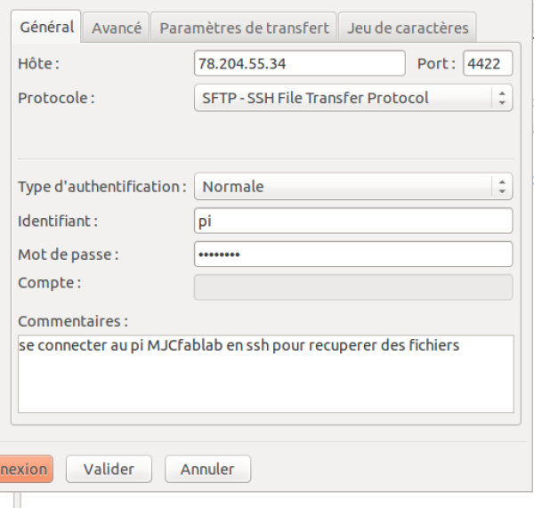Click the "Hôte :" label
Image resolution: width=534 pixels, height=508 pixels.
coord(38,64)
